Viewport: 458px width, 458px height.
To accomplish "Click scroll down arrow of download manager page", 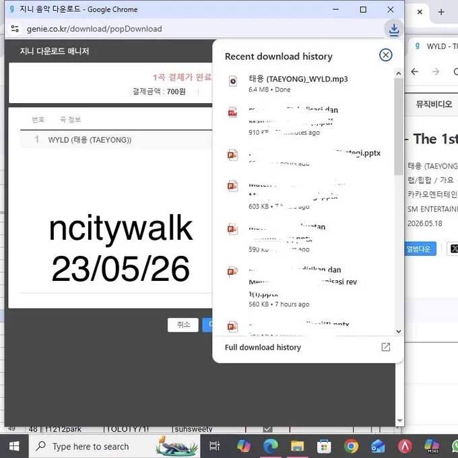I will pyautogui.click(x=400, y=420).
